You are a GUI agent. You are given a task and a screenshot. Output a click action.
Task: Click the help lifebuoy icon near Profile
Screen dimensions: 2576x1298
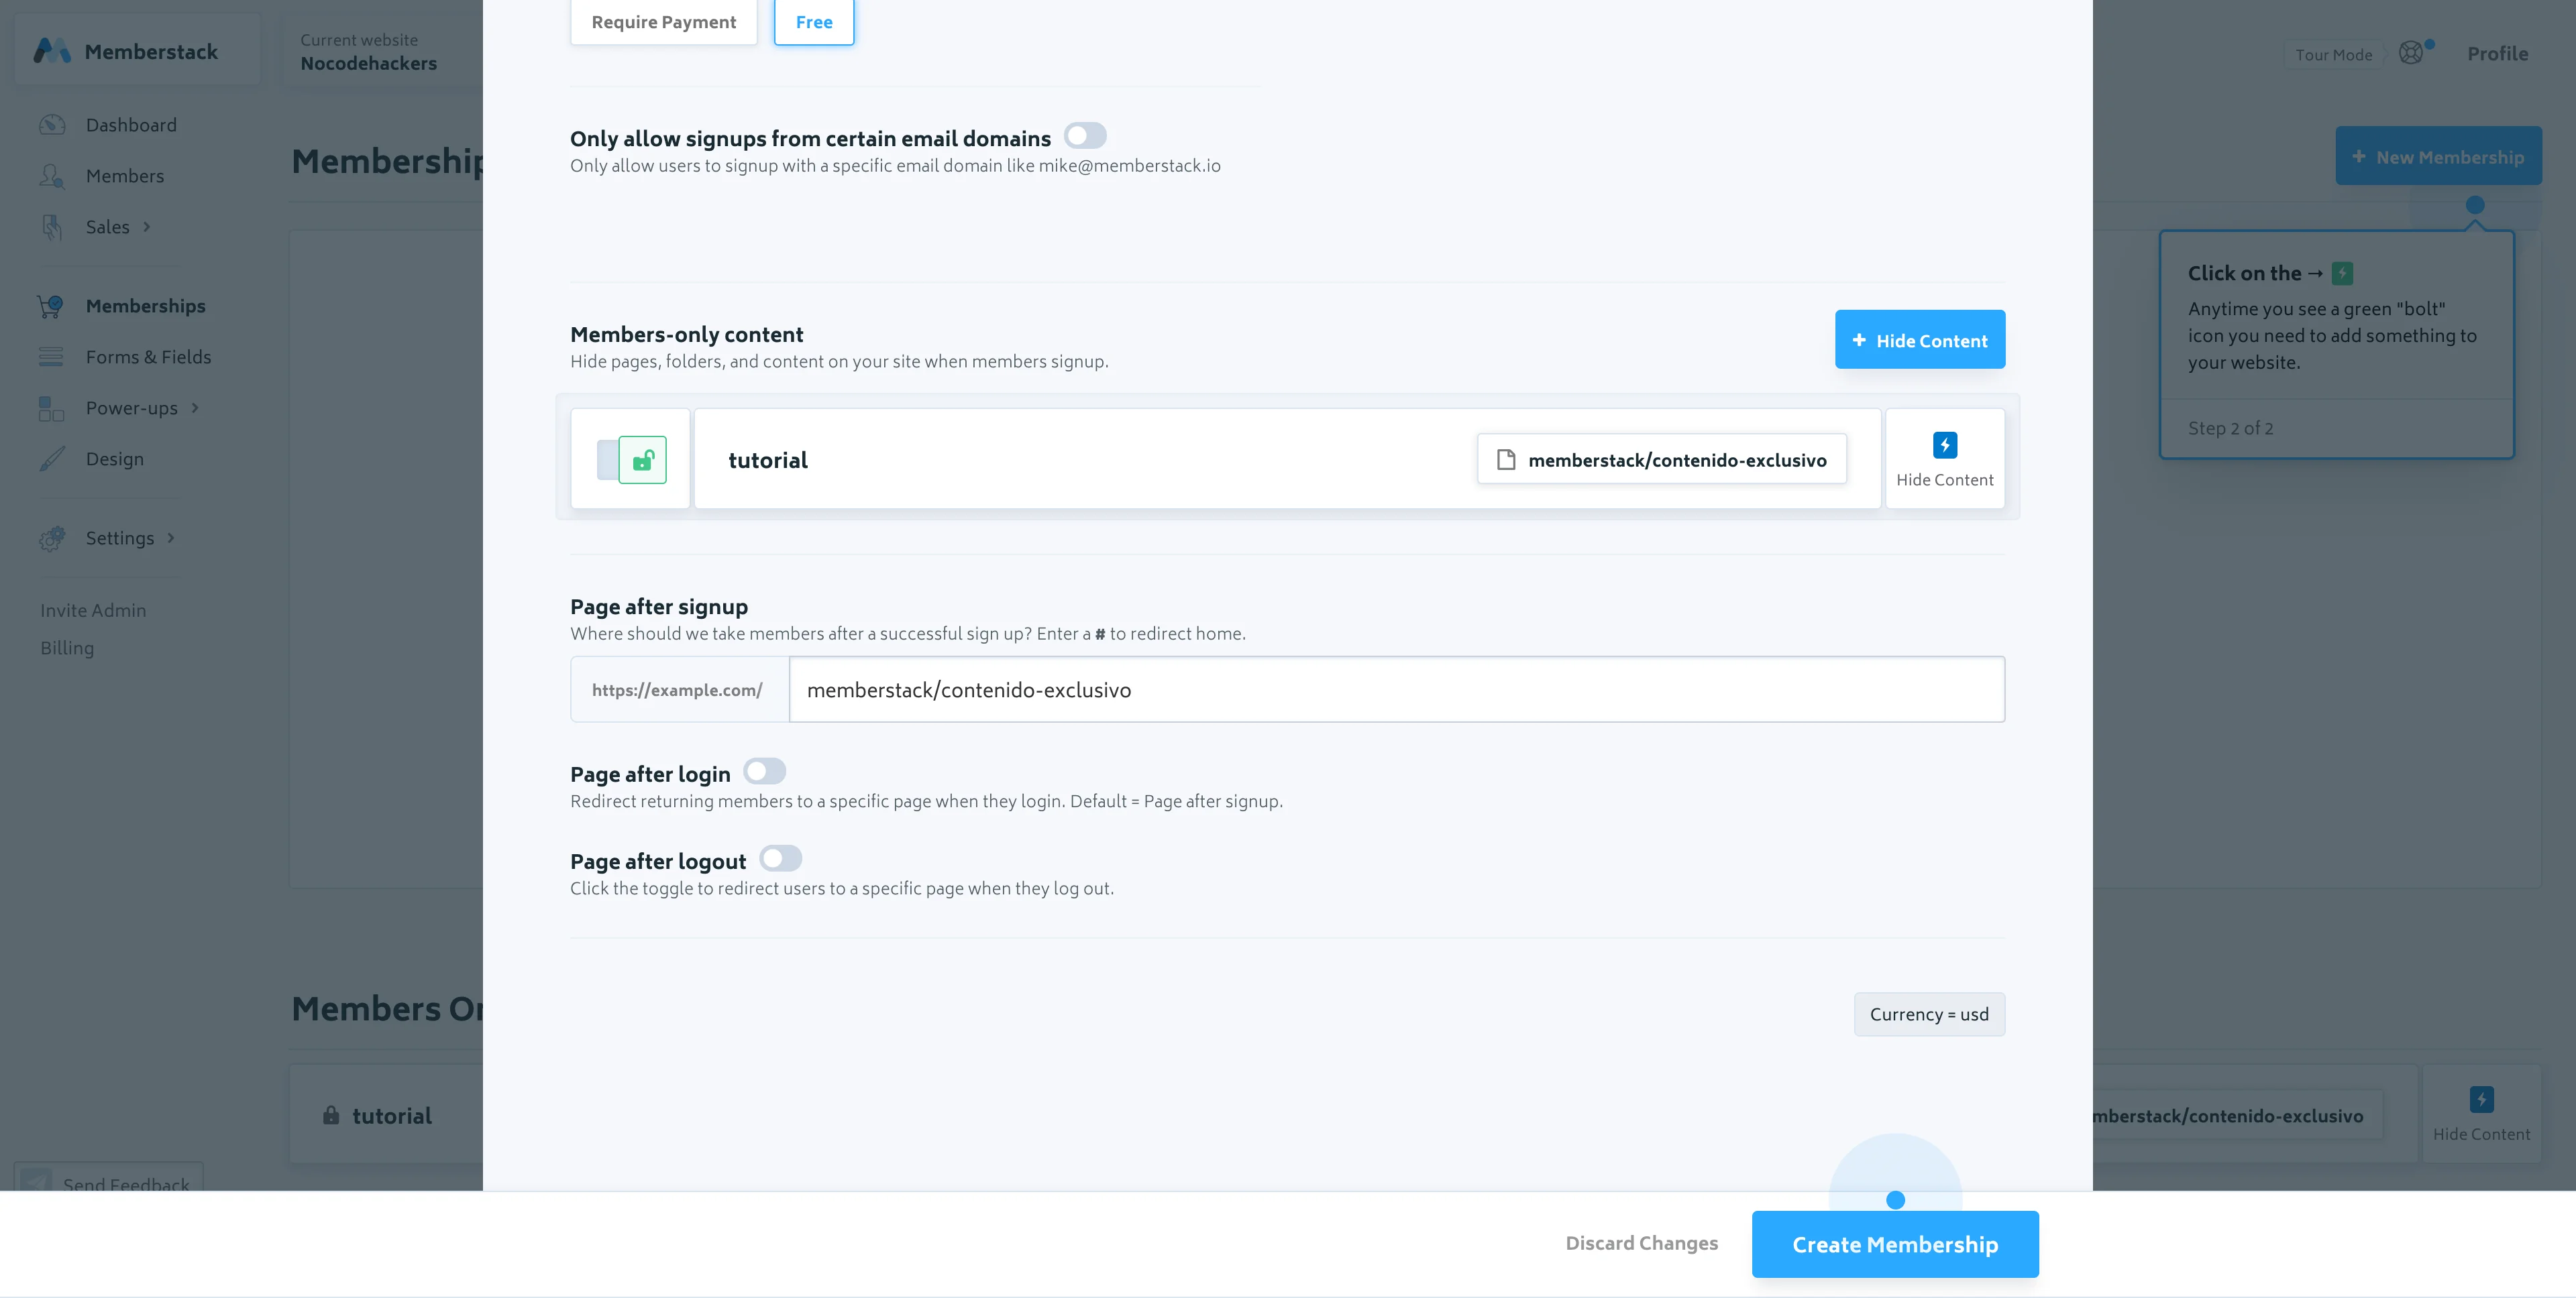click(x=2411, y=53)
